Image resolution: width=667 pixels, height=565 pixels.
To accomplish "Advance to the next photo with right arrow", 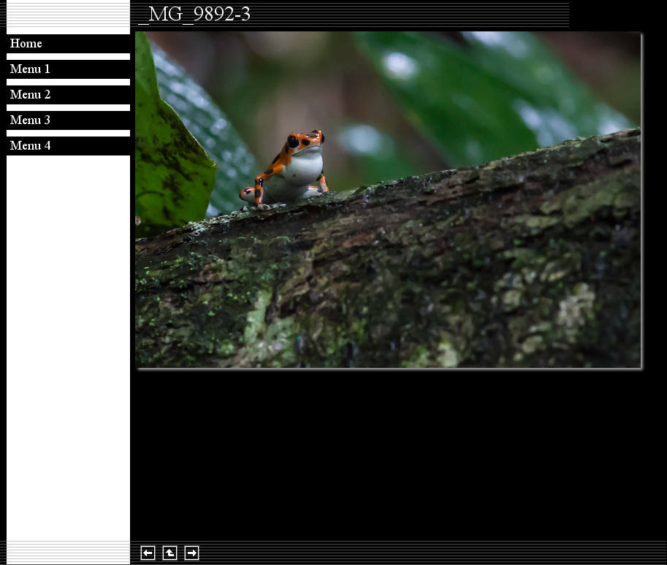I will (x=191, y=553).
